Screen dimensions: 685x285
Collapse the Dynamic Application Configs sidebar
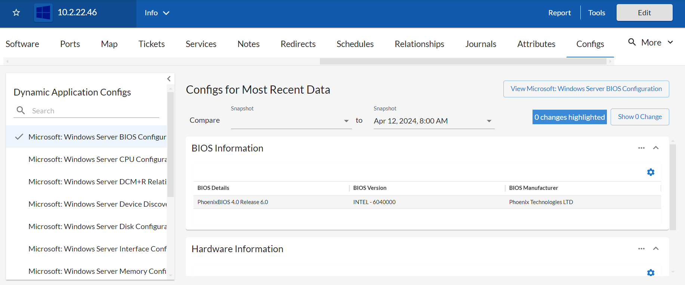[x=169, y=79]
